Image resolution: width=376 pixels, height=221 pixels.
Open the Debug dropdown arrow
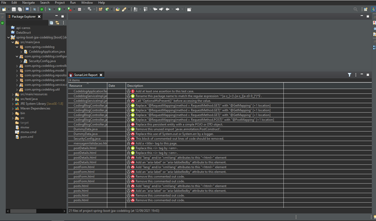pyautogui.click(x=54, y=9)
